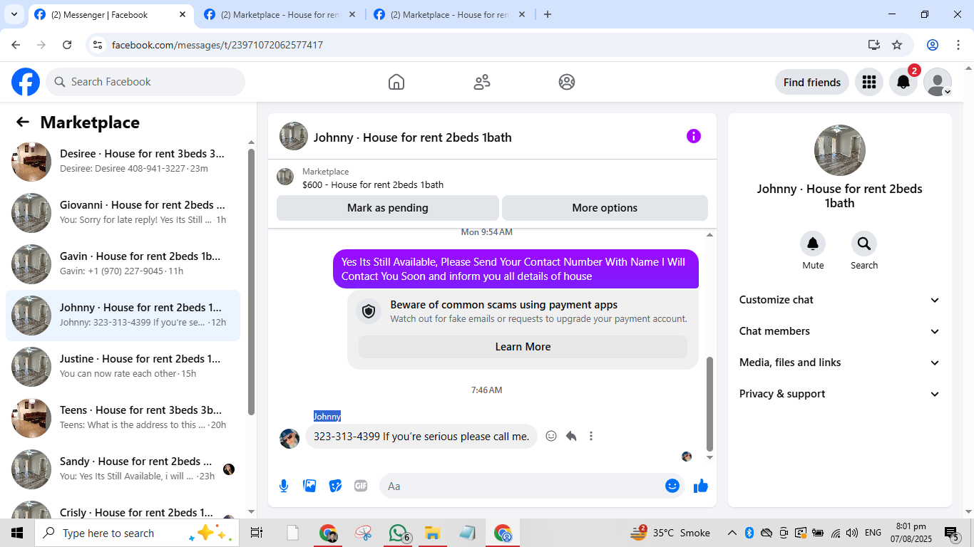This screenshot has height=547, width=974.
Task: Click the Search Facebook field
Action: coord(145,82)
